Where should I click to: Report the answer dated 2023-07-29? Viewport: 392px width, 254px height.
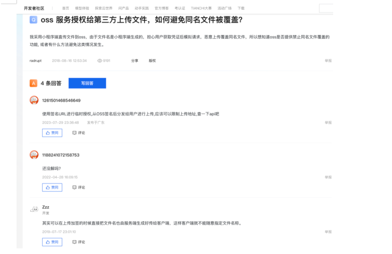pyautogui.click(x=328, y=123)
